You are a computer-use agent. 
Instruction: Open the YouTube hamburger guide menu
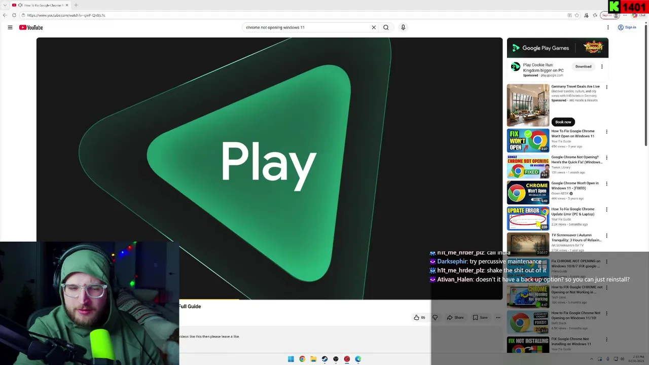[x=10, y=27]
